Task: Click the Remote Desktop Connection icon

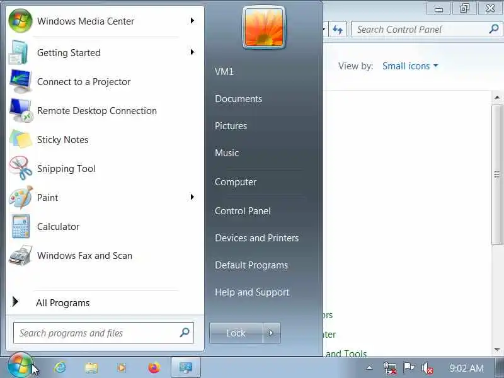Action: click(21, 110)
